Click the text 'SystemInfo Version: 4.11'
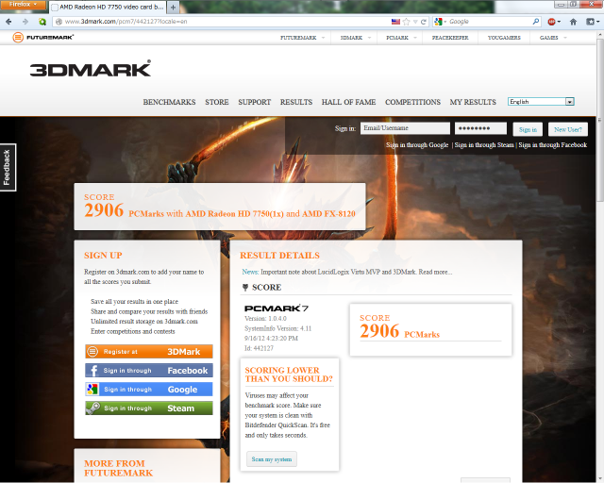This screenshot has width=604, height=483. (277, 328)
